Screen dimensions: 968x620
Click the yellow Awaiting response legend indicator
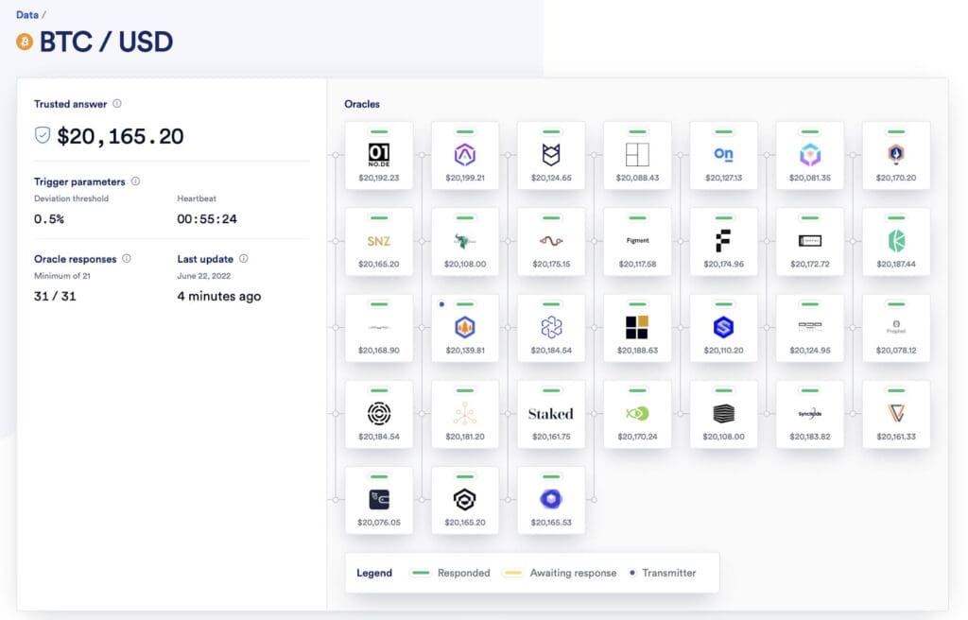click(513, 573)
